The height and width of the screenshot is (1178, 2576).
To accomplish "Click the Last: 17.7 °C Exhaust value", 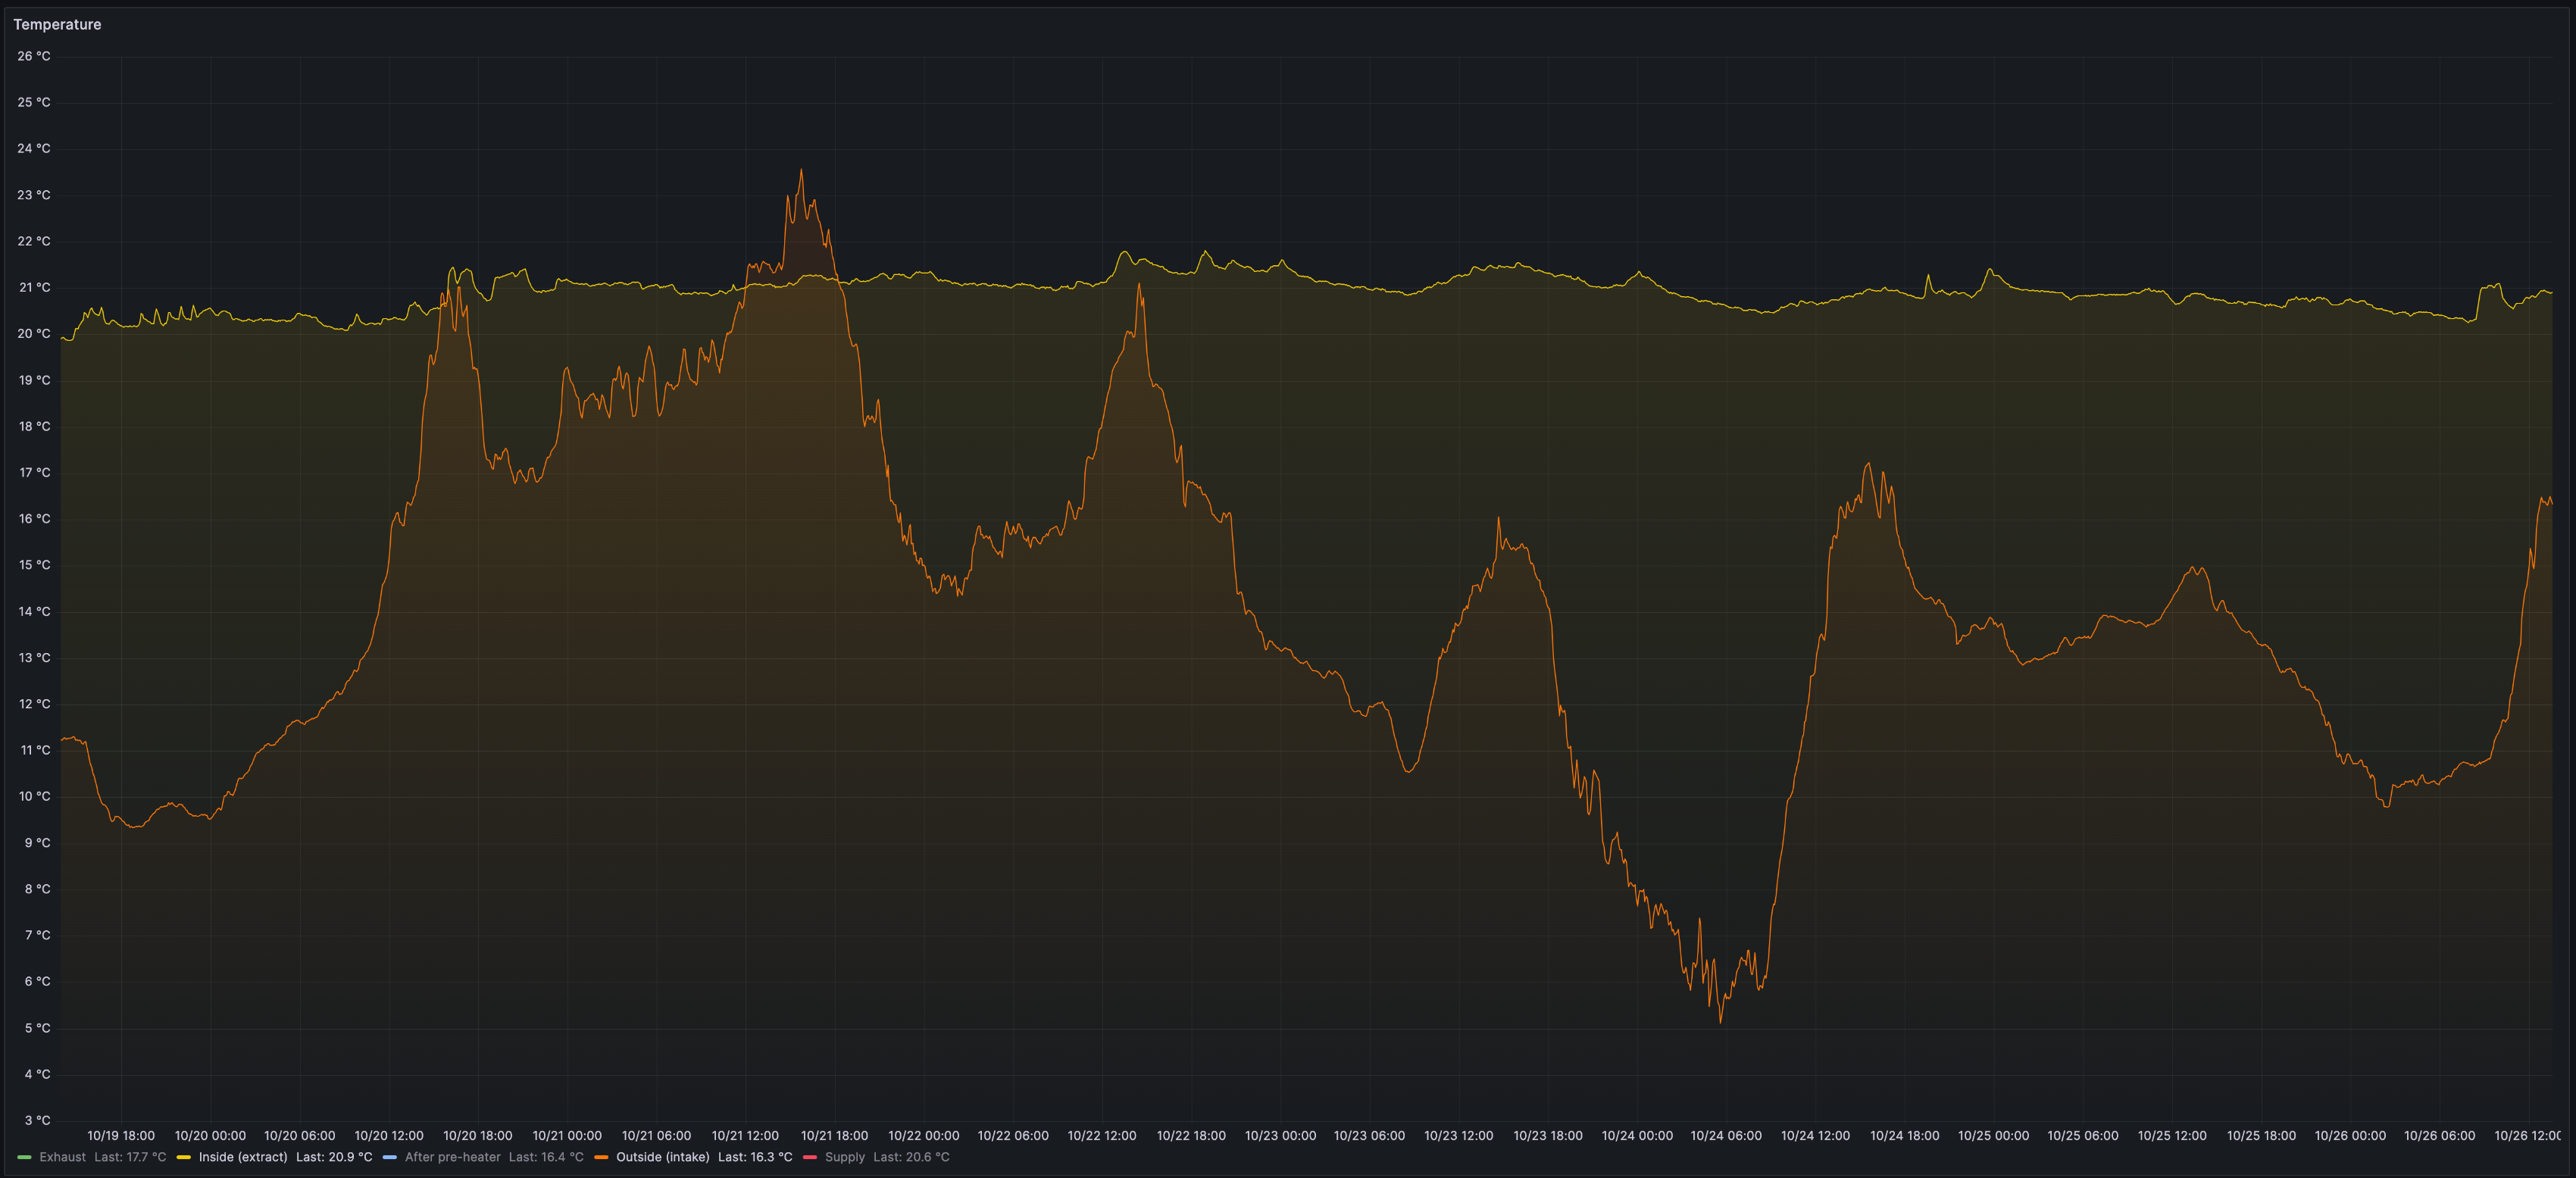I will 130,1157.
